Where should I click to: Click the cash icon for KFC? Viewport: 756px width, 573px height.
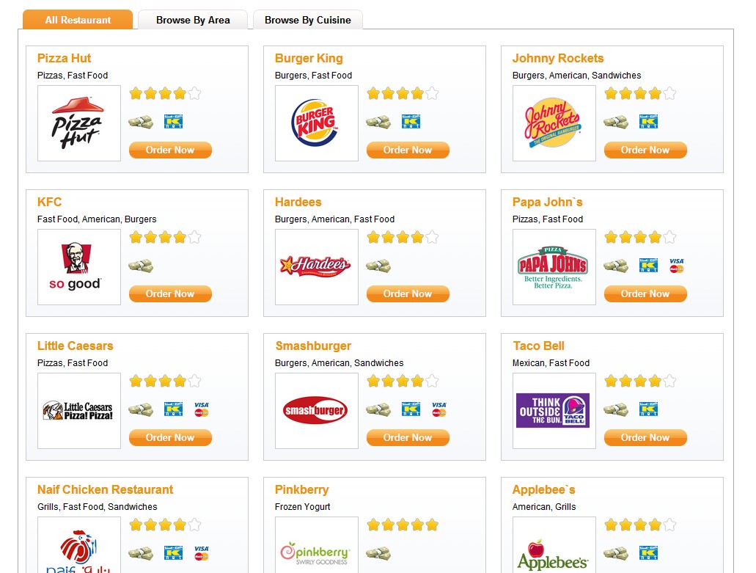click(141, 266)
